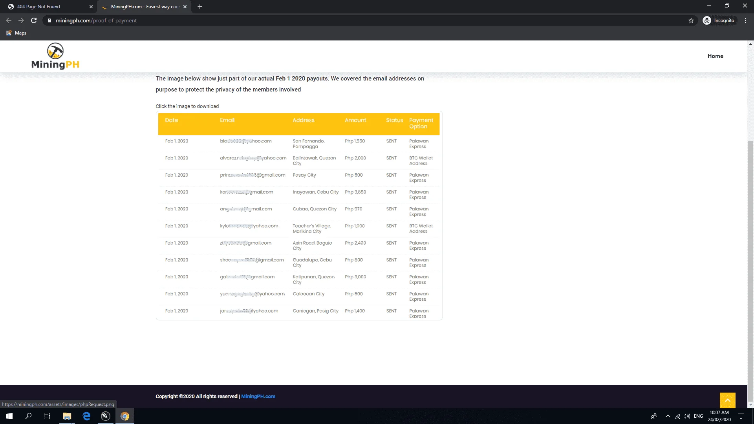Change the ENG input language
754x424 pixels.
(x=698, y=416)
